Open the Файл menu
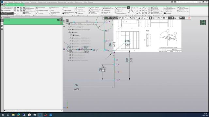 click(x=6, y=2)
